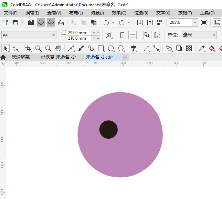Set the page to landscape orientation
The height and width of the screenshot is (199, 222).
pyautogui.click(x=133, y=35)
